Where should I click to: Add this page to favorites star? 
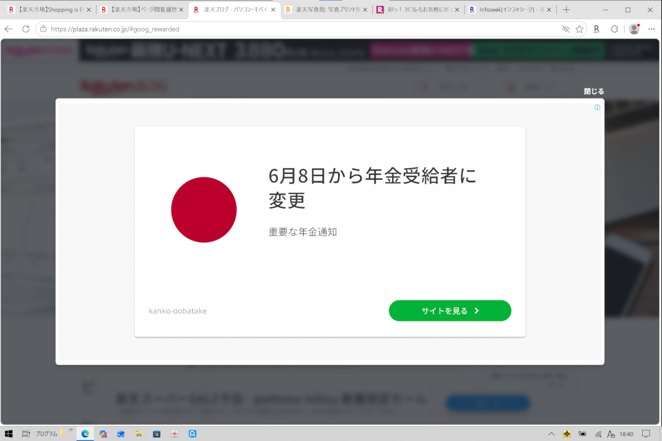pos(579,29)
